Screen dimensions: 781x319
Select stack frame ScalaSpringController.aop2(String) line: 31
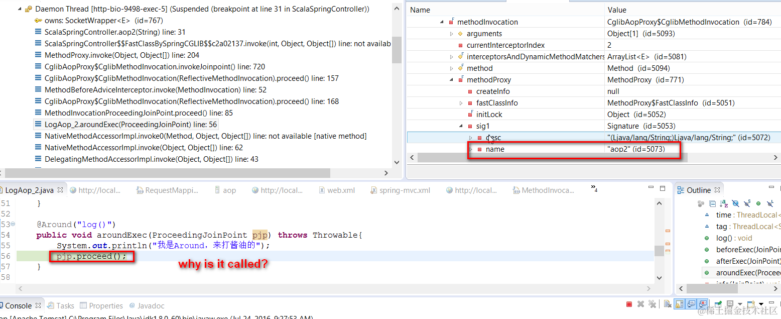tap(115, 32)
